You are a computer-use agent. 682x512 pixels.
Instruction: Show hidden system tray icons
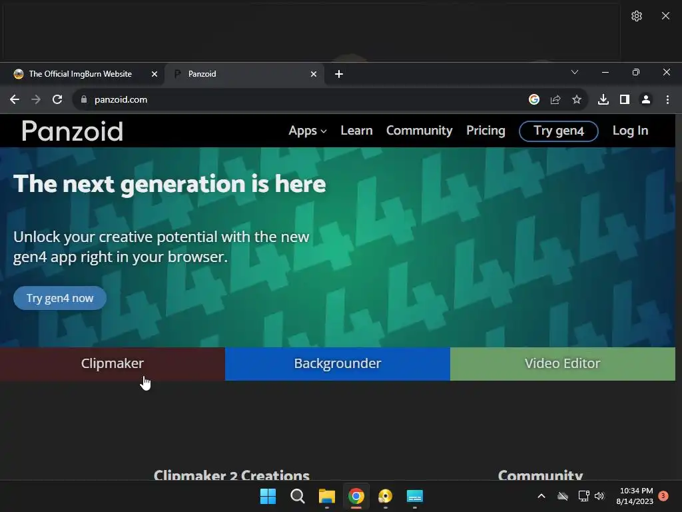coord(541,496)
